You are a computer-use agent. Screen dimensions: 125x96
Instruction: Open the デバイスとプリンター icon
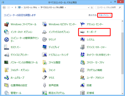6,55
